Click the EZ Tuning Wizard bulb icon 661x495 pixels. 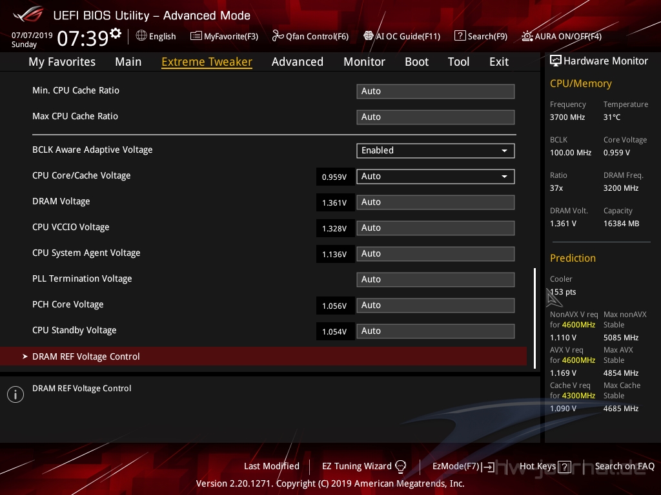click(400, 466)
